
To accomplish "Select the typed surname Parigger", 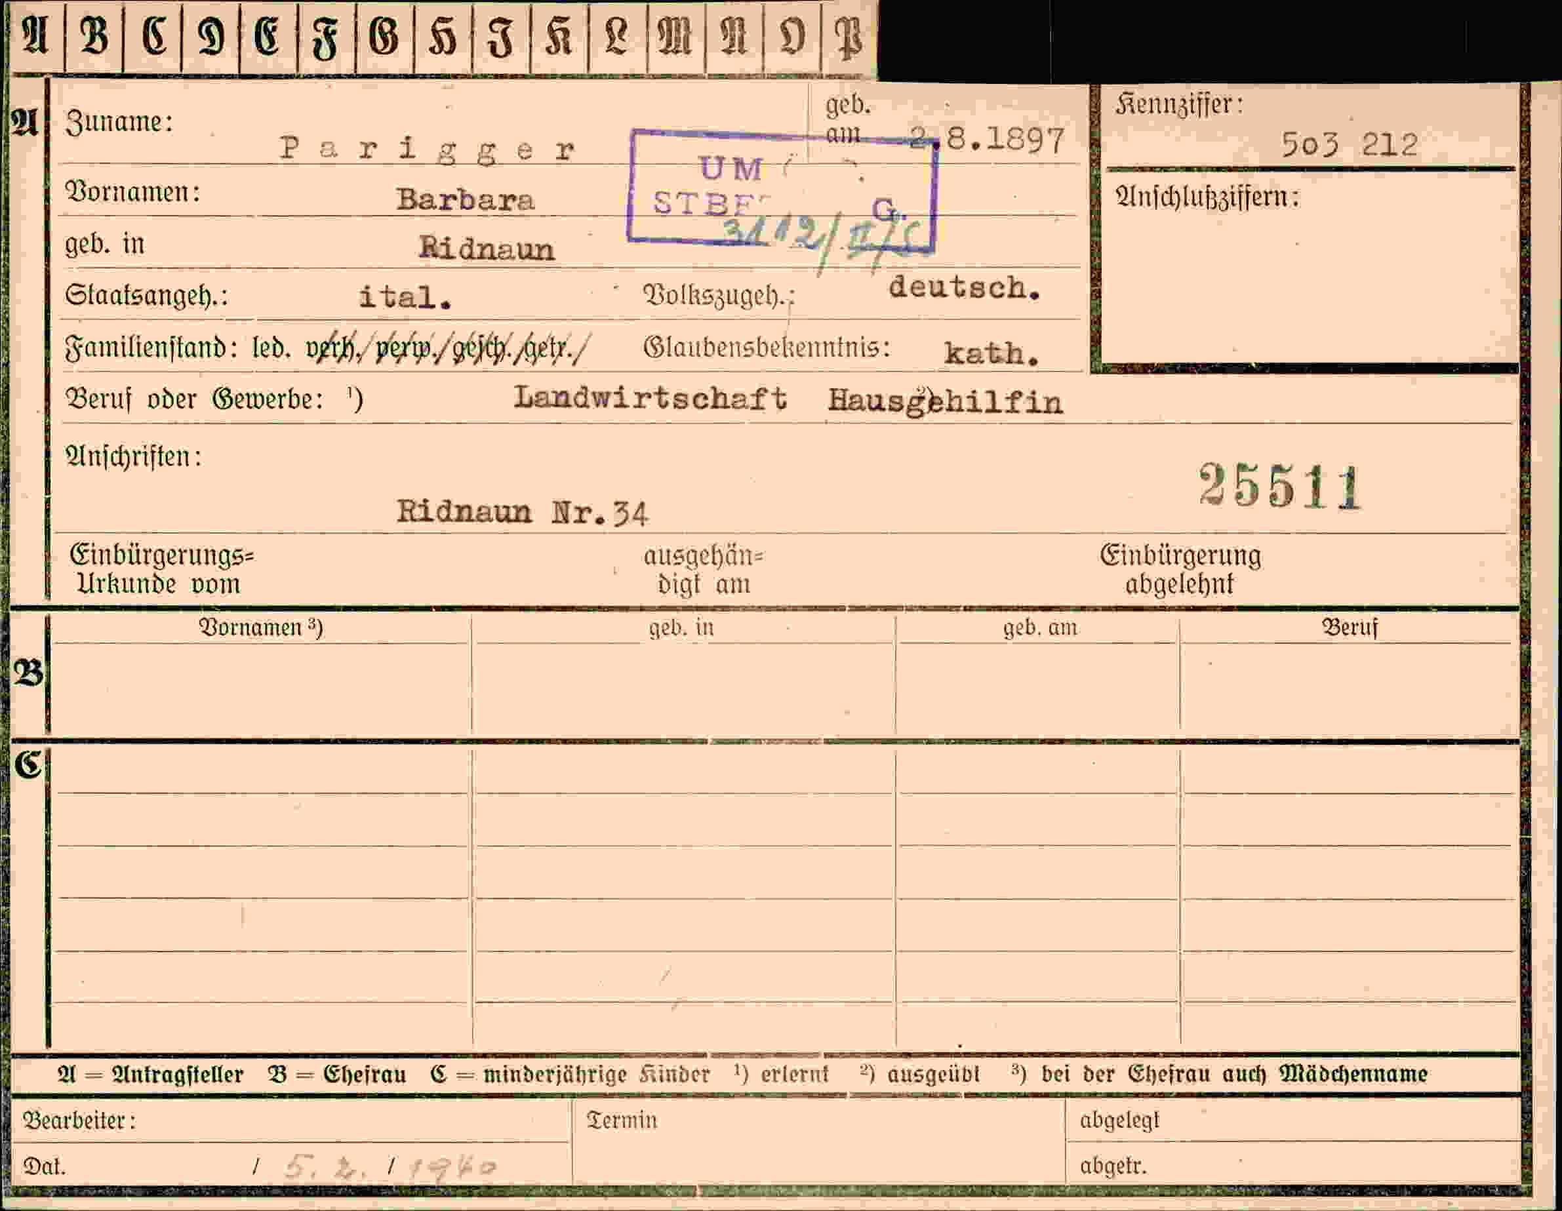I will point(427,149).
